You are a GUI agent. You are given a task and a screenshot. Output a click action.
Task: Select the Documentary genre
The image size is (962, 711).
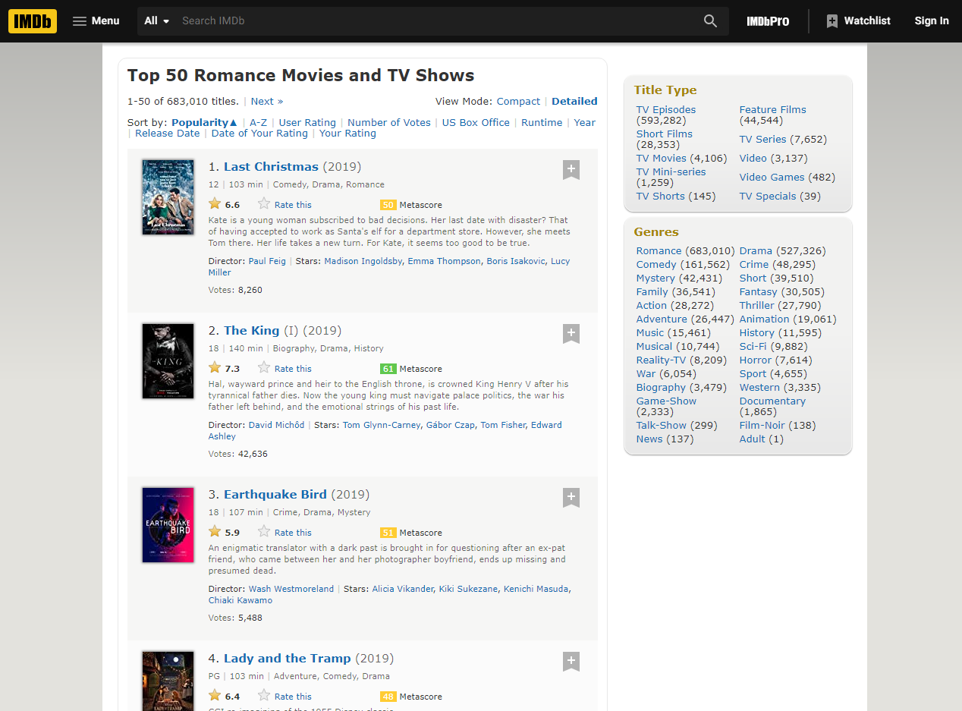coord(773,401)
